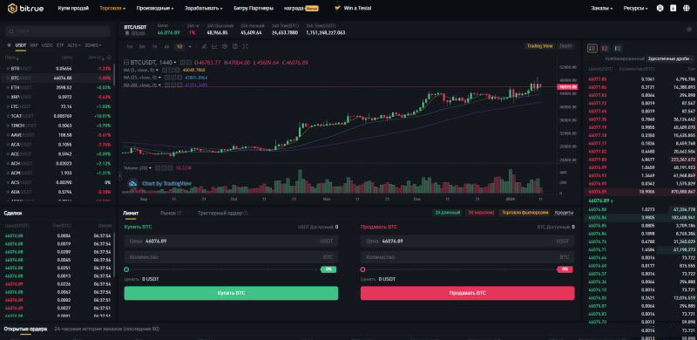
Task: Toggle visibility of MA 60 indicator
Action: pyautogui.click(x=167, y=85)
